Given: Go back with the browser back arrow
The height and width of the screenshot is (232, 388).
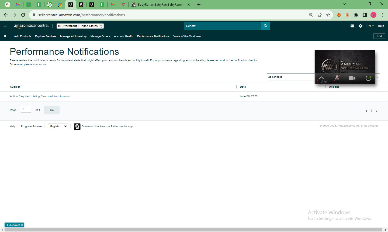Looking at the screenshot, I should point(6,15).
